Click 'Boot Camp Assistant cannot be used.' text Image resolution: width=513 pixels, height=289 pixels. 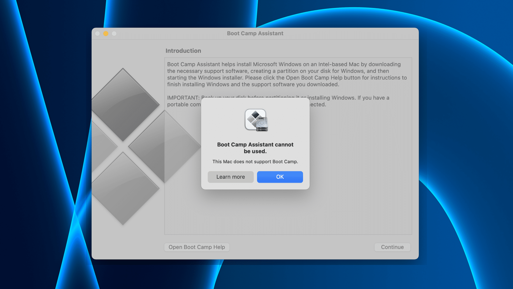[x=255, y=148]
